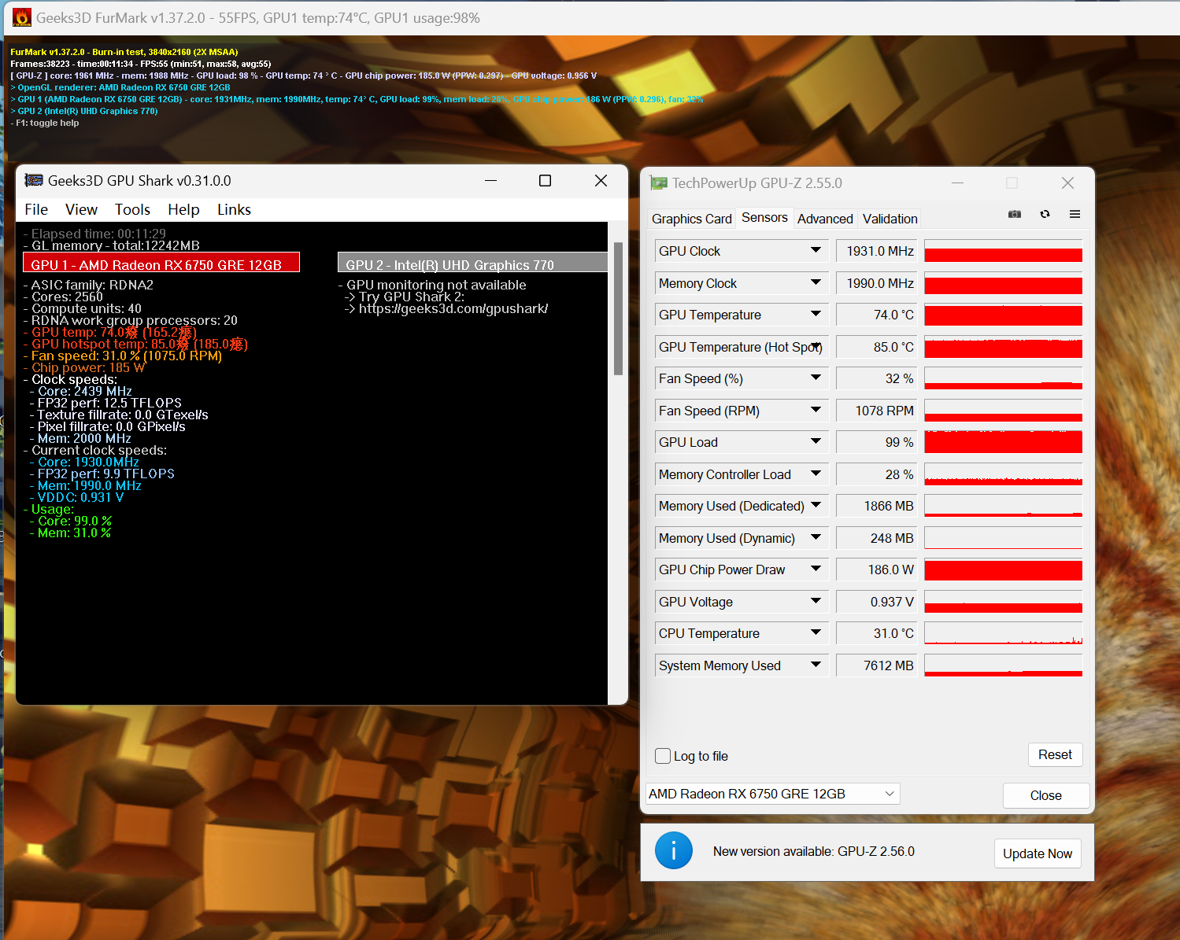Open the CPU Temperature sensor dropdown
1180x940 pixels.
pos(816,632)
